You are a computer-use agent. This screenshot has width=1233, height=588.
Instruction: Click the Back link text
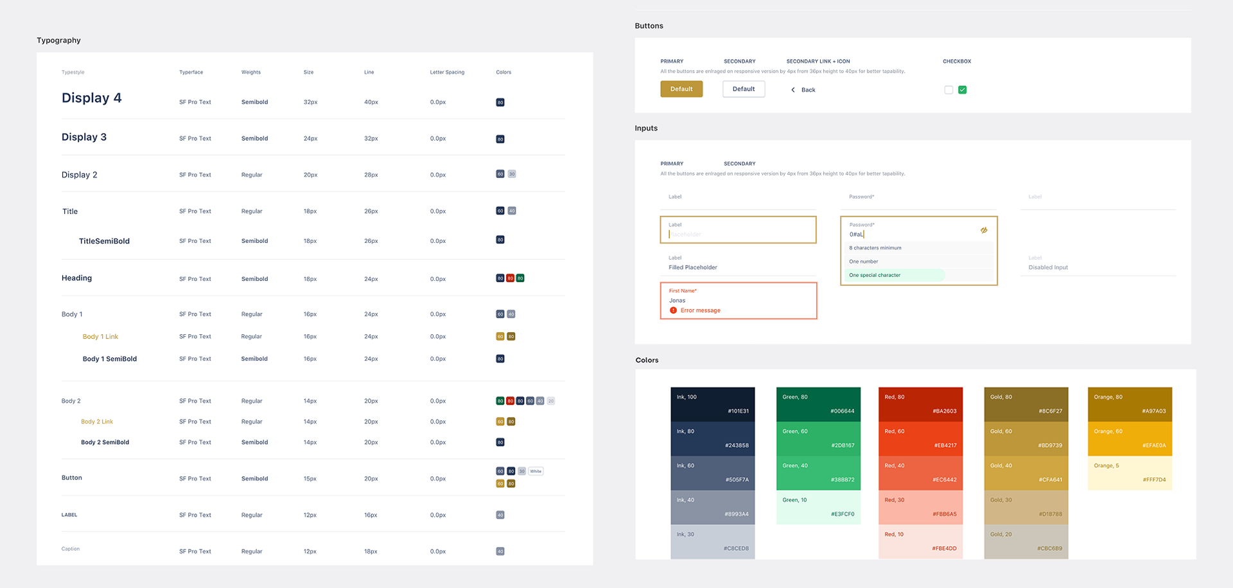pos(808,90)
